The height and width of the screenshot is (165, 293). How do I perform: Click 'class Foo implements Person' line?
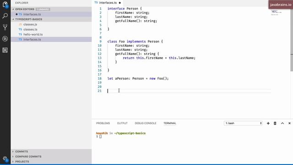pos(135,42)
